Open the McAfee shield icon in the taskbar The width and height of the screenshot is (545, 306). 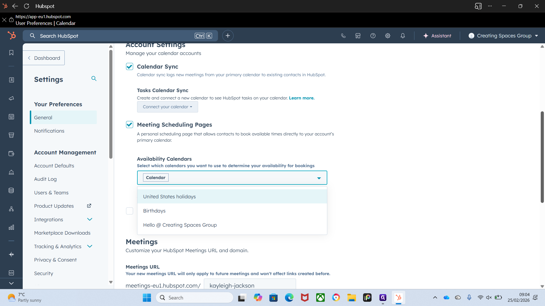305,297
